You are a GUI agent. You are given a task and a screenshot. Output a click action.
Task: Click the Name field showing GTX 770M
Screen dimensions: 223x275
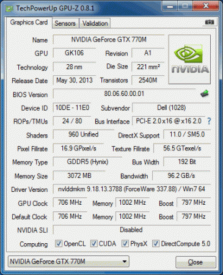109,40
